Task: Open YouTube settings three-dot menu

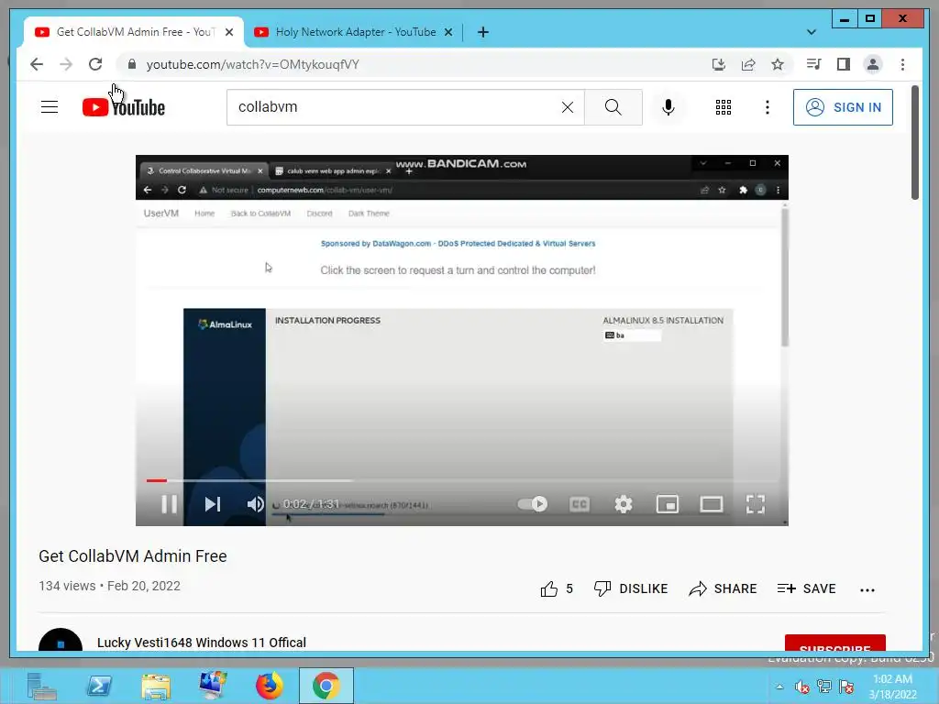Action: (768, 107)
